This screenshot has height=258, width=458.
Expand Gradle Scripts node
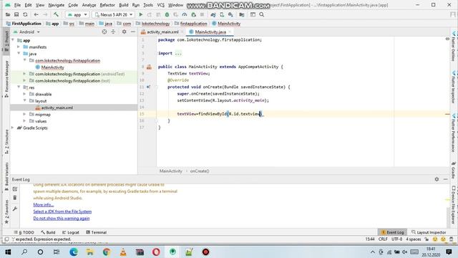[13, 128]
